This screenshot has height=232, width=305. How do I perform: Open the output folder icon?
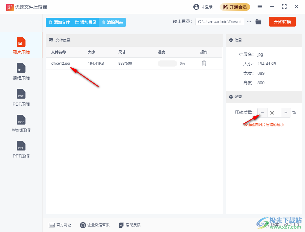point(258,22)
